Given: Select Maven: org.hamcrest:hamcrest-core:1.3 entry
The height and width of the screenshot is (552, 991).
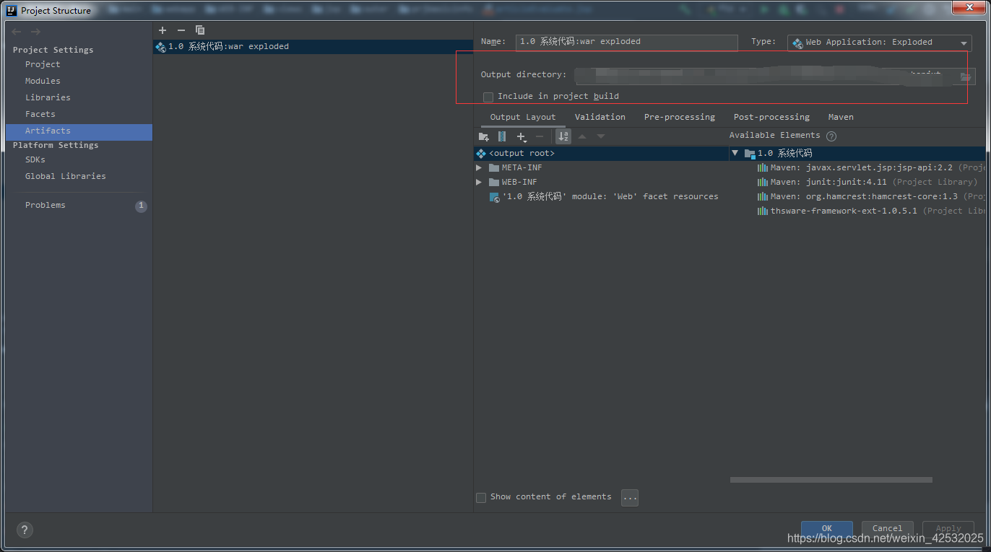Looking at the screenshot, I should (x=870, y=196).
